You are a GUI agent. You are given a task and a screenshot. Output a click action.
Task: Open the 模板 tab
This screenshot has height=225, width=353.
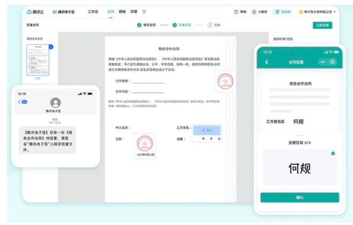[123, 12]
